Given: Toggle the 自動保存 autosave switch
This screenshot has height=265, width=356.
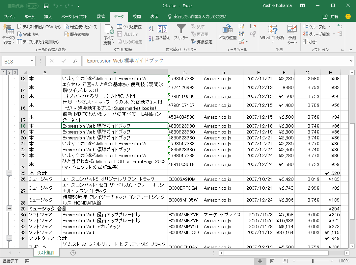Looking at the screenshot, I should click(x=32, y=6).
